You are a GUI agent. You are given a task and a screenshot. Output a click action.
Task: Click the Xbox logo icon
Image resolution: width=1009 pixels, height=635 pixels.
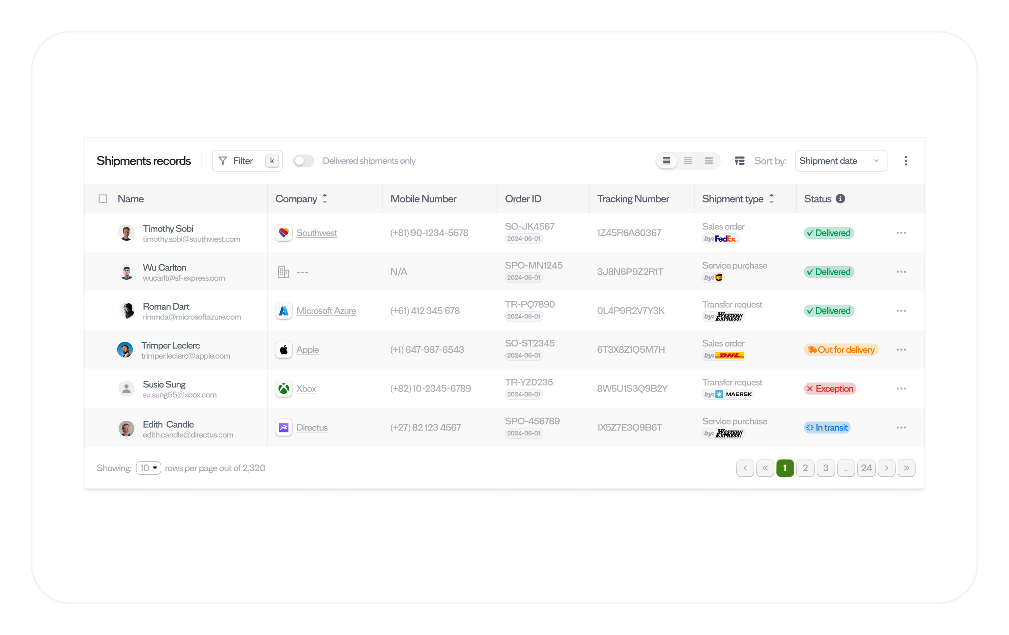click(284, 389)
